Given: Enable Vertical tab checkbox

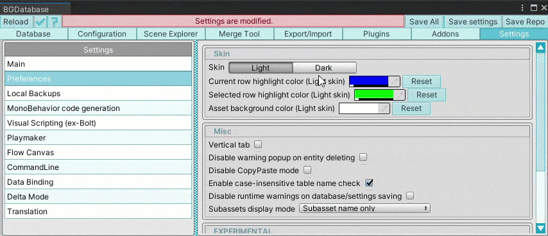Looking at the screenshot, I should (258, 144).
